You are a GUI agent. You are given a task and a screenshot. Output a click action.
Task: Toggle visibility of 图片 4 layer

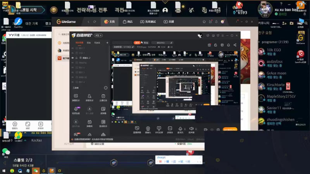72,82
